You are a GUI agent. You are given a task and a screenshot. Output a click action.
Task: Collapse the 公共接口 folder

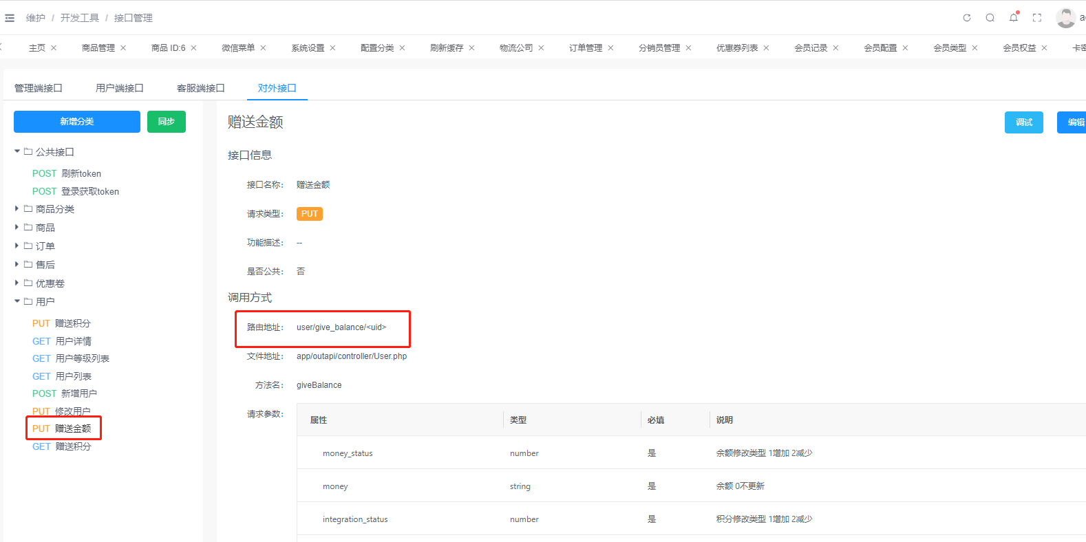click(17, 151)
